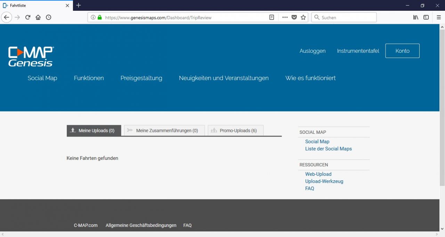Click Liste der Social Maps link
445x237 pixels.
[328, 149]
